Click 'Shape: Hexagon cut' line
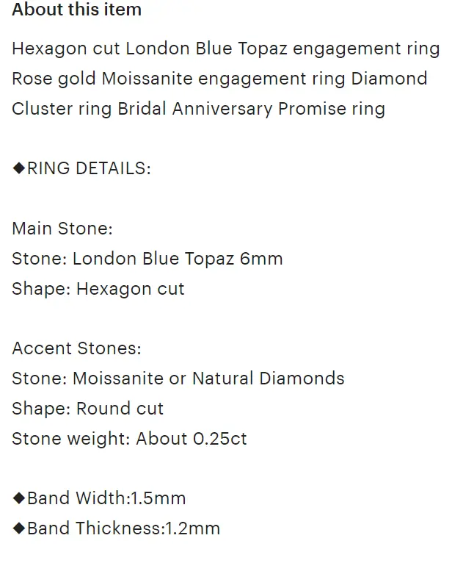Screen dimensions: 452x563 click(x=98, y=289)
